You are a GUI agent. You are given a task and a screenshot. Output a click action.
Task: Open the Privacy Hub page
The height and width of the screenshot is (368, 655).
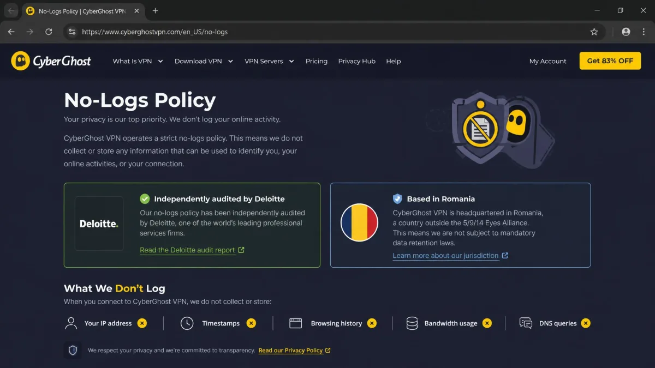(x=357, y=61)
